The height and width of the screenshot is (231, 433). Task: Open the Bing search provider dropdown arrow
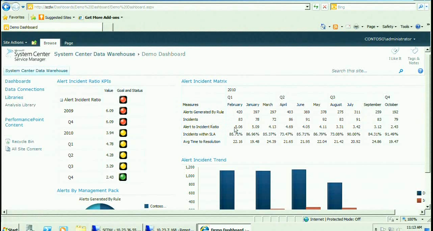(x=427, y=7)
